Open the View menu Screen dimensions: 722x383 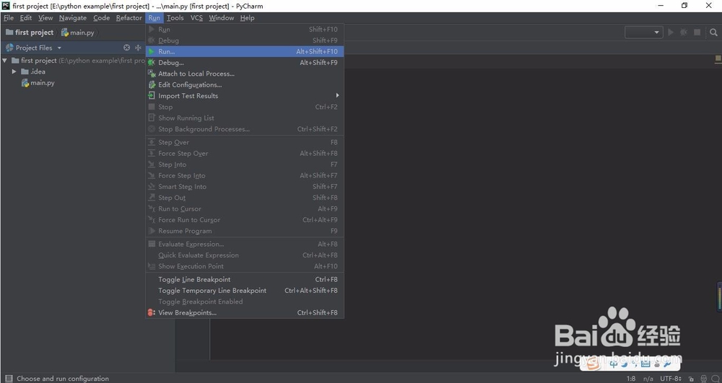pos(45,18)
